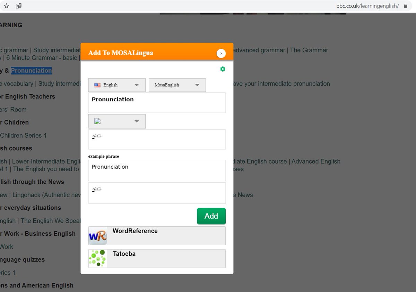Image resolution: width=416 pixels, height=292 pixels.
Task: Click the Arabic example phrase translation field
Action: coord(157,193)
